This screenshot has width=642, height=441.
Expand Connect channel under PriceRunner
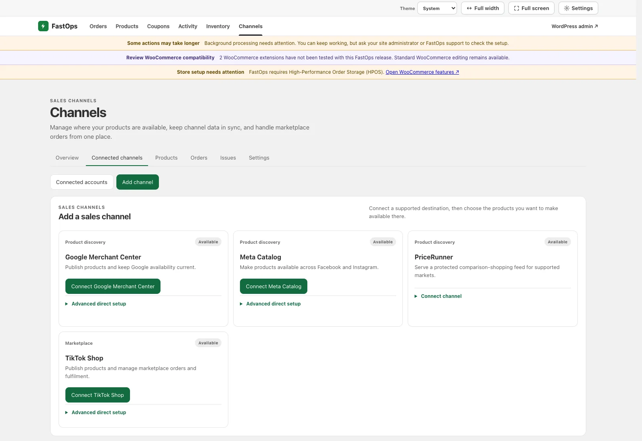(438, 296)
